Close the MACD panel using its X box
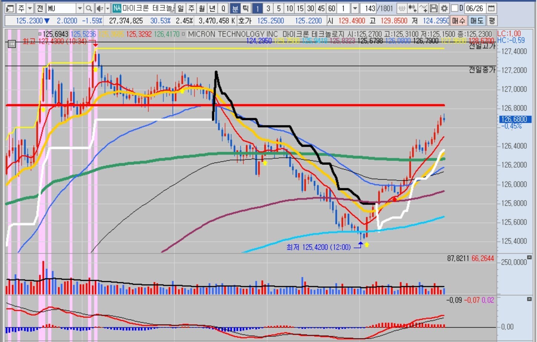537x342 pixels. pyautogui.click(x=529, y=299)
